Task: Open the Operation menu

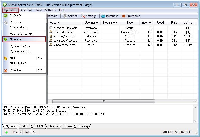Action: click(x=11, y=10)
